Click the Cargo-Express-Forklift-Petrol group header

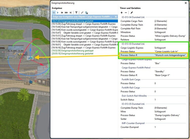136,68
